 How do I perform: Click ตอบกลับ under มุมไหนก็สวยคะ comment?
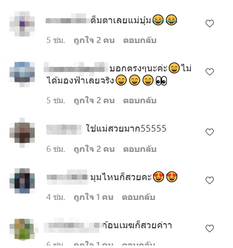tap(138, 197)
